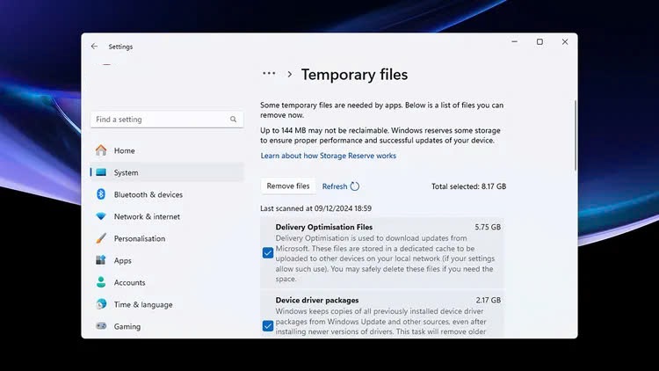The image size is (659, 371).
Task: Uncheck Delivery Optimisation Files checkbox
Action: pos(268,252)
